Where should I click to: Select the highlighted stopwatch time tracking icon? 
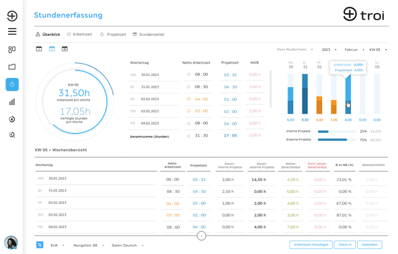(x=12, y=85)
